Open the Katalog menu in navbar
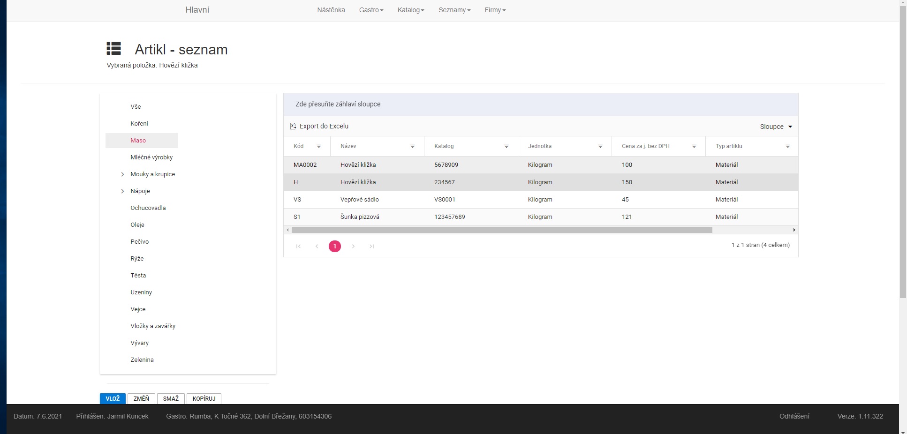Image resolution: width=907 pixels, height=434 pixels. [x=411, y=10]
